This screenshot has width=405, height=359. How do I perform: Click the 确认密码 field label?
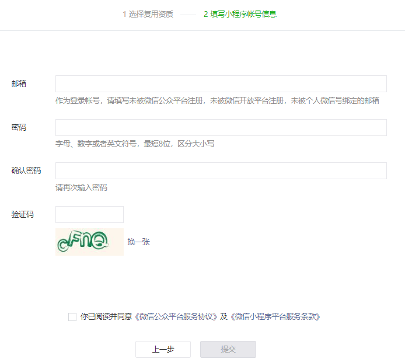[26, 170]
